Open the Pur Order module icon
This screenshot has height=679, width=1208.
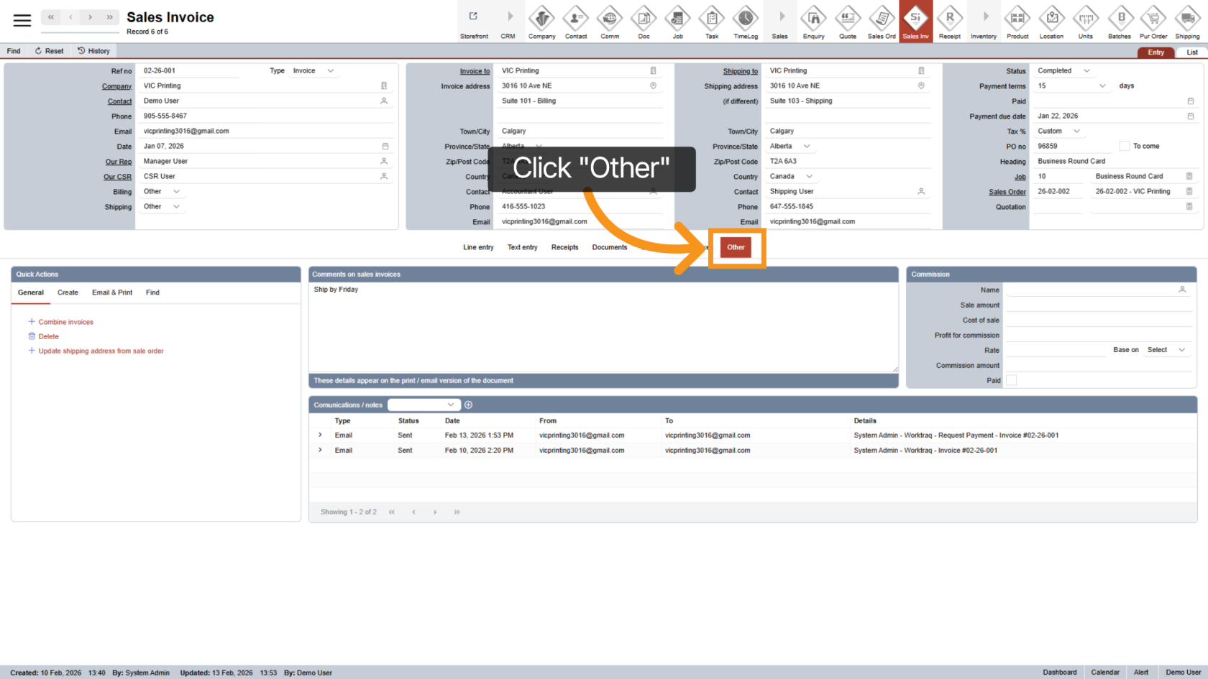[1153, 20]
